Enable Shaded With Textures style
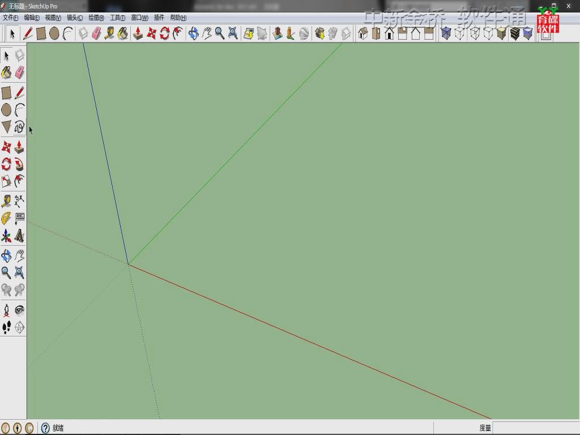This screenshot has height=435, width=580. (x=515, y=33)
